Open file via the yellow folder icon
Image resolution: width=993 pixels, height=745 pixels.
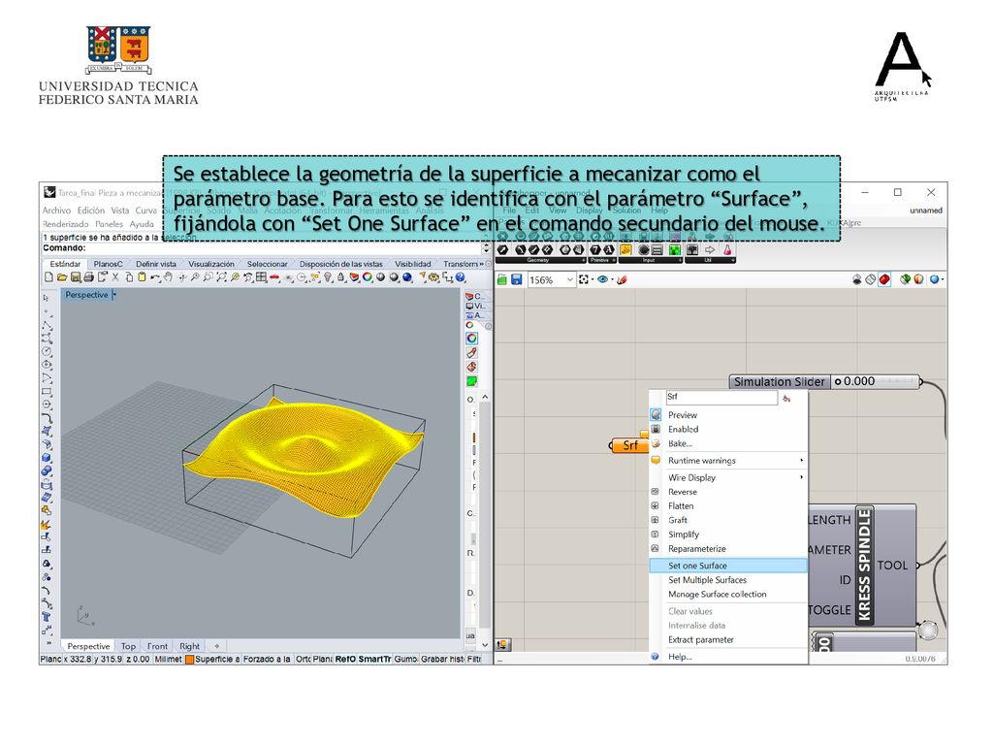[x=61, y=276]
